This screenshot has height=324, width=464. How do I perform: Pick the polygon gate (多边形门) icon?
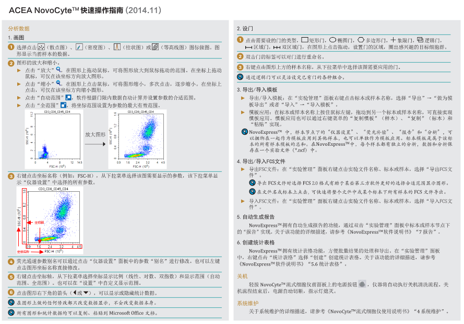[361, 40]
